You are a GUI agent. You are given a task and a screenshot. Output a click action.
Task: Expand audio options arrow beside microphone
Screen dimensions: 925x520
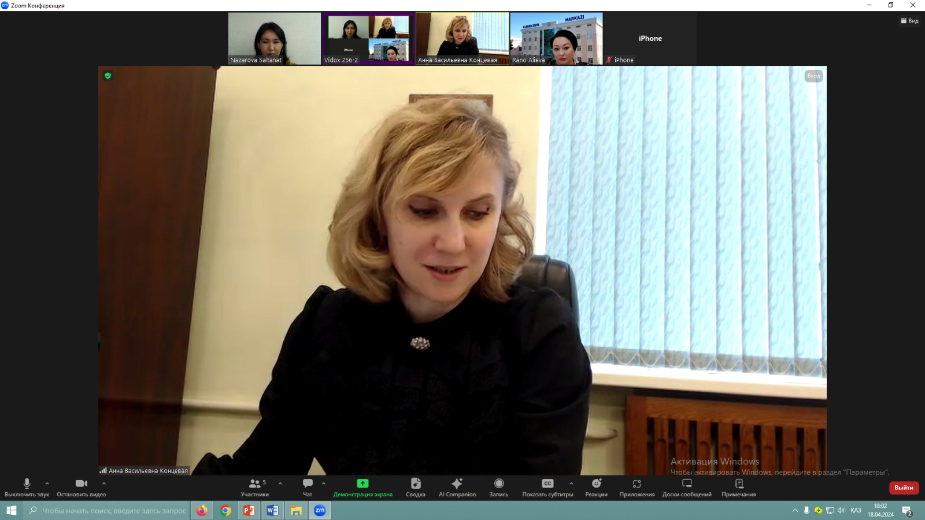(47, 484)
